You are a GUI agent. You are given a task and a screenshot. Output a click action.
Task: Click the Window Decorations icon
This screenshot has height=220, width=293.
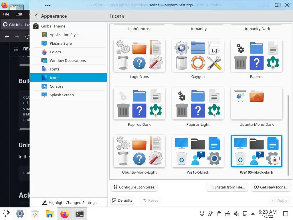(x=44, y=61)
